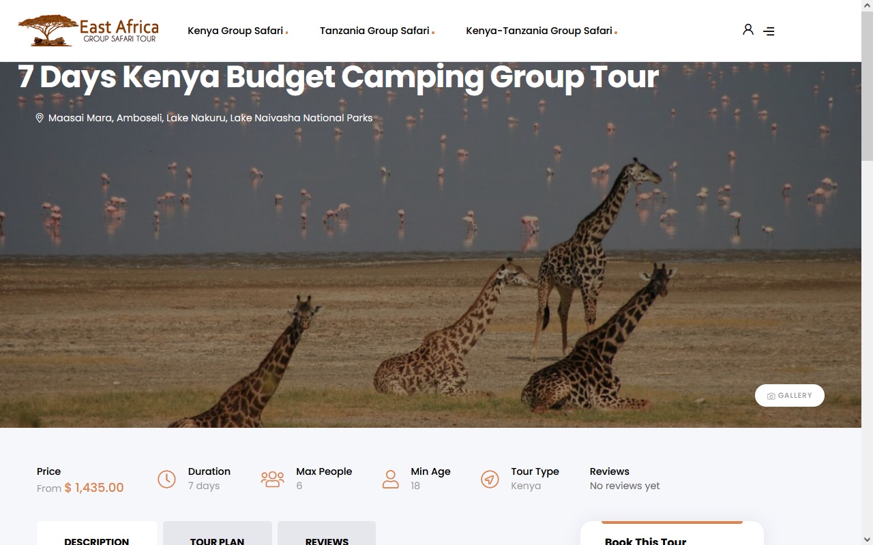Click the location pin icon

coord(40,118)
